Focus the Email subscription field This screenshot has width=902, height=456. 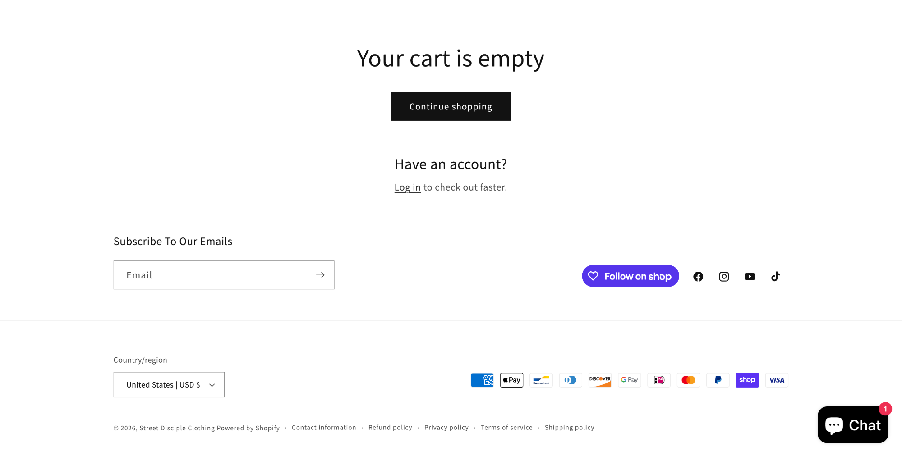214,275
